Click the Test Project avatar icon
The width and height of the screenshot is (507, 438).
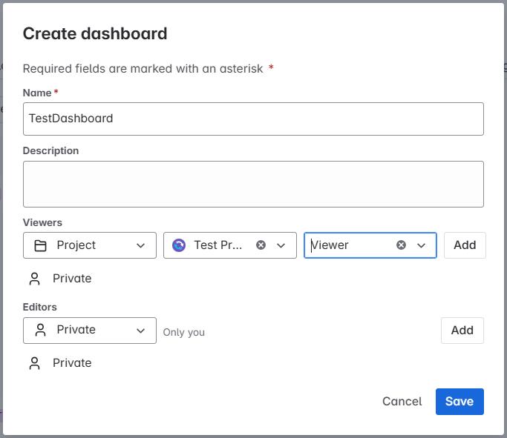tap(179, 245)
